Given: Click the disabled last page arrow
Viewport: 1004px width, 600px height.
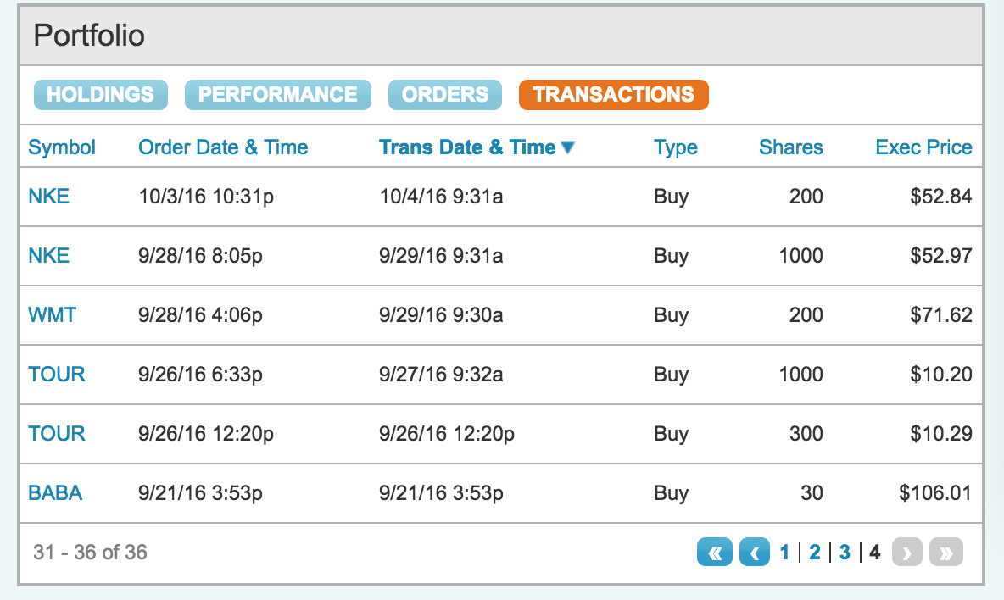Looking at the screenshot, I should click(x=946, y=552).
